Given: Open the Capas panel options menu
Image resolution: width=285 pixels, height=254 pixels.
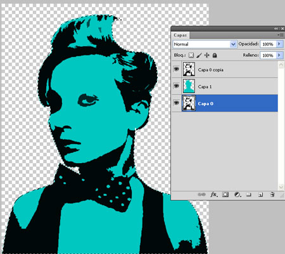Looking at the screenshot, I should point(281,35).
